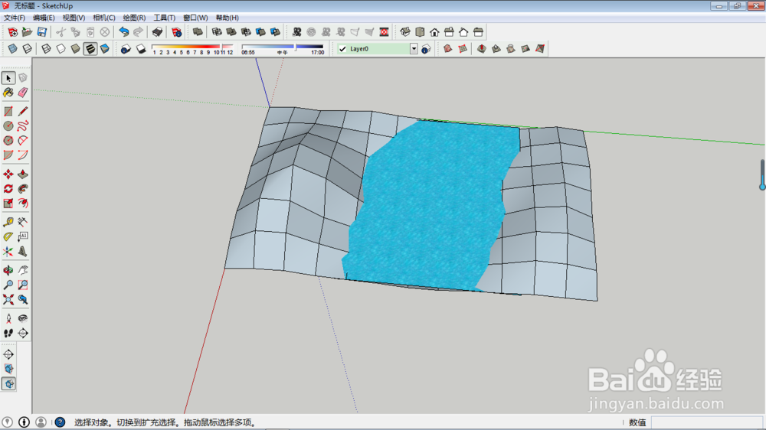Select the Walk footprints tool

point(8,333)
